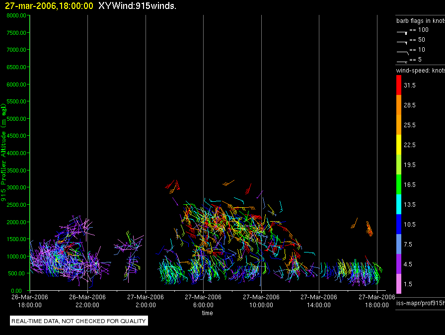Click the 5-knot barb flag icon
The image size is (445, 335).
click(402, 62)
